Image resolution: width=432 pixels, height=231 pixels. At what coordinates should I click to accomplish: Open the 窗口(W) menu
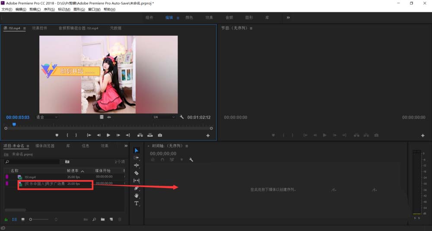click(94, 9)
